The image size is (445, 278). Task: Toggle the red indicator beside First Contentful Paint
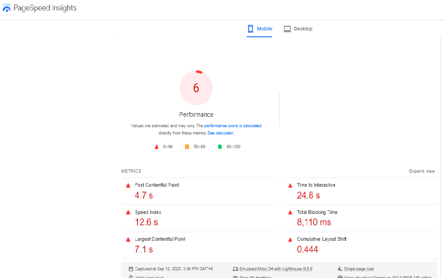128,185
